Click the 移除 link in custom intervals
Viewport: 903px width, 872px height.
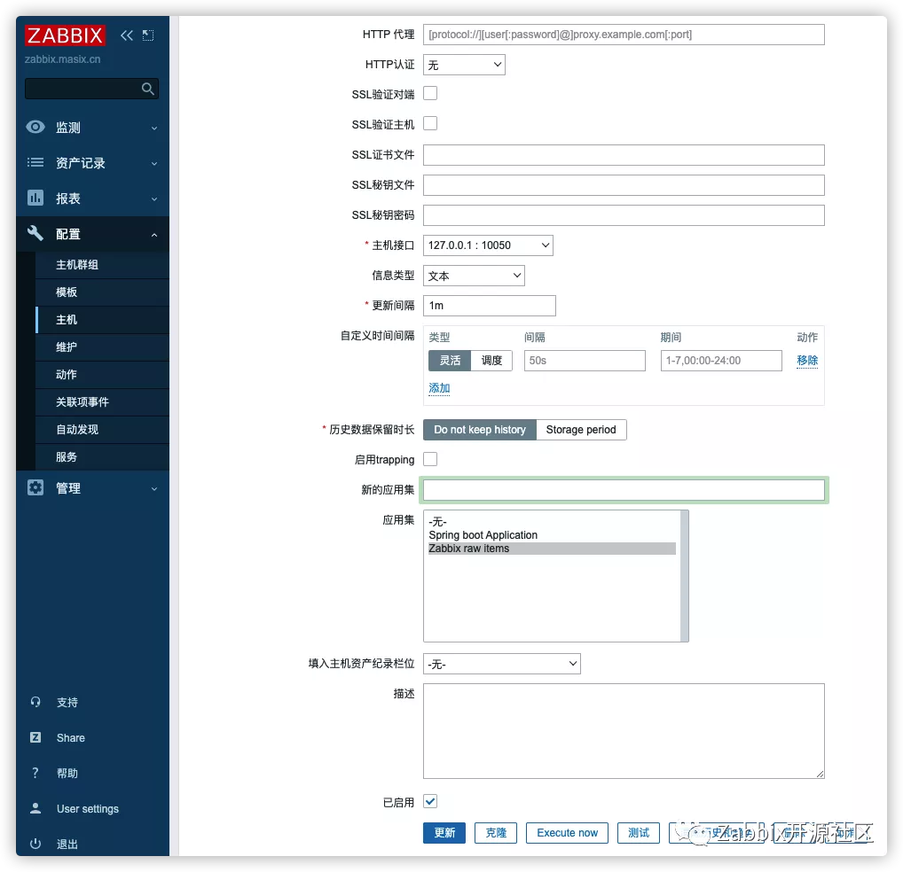[x=806, y=361]
